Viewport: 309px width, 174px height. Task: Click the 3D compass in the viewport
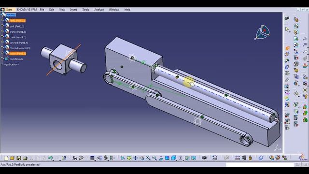click(262, 32)
